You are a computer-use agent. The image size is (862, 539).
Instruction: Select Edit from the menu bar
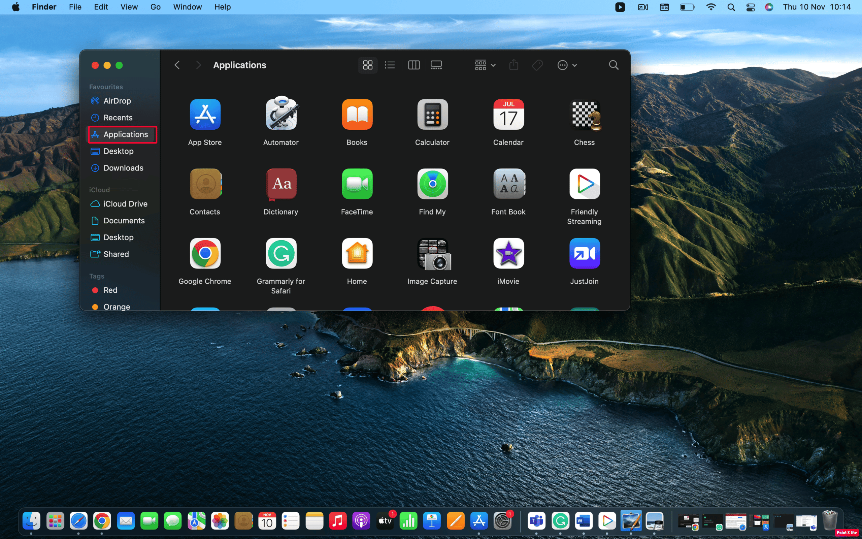(x=101, y=7)
